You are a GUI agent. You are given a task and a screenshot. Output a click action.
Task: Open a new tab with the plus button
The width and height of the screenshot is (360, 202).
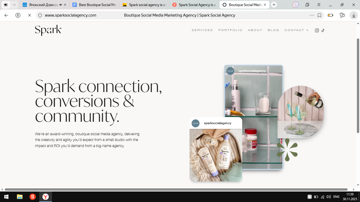pyautogui.click(x=274, y=5)
